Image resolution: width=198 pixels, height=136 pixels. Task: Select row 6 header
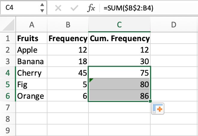8,96
